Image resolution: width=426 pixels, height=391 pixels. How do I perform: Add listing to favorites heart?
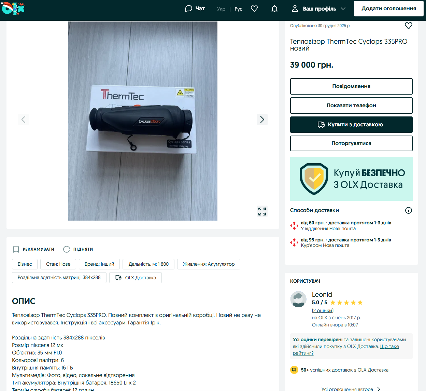[x=409, y=26]
